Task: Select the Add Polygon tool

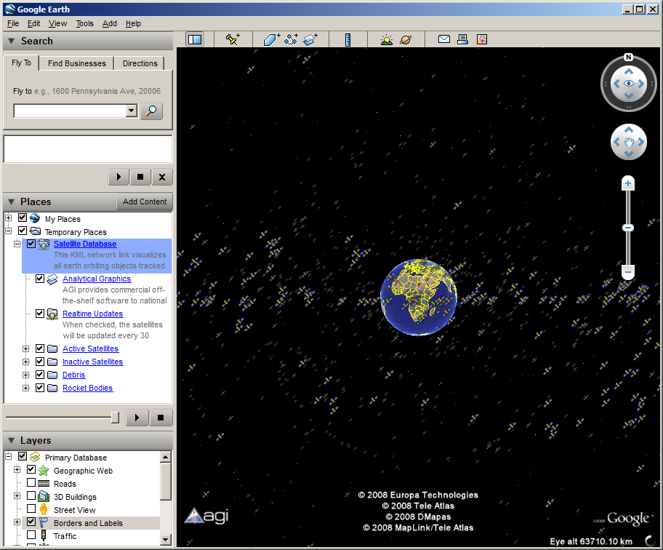Action: point(272,40)
